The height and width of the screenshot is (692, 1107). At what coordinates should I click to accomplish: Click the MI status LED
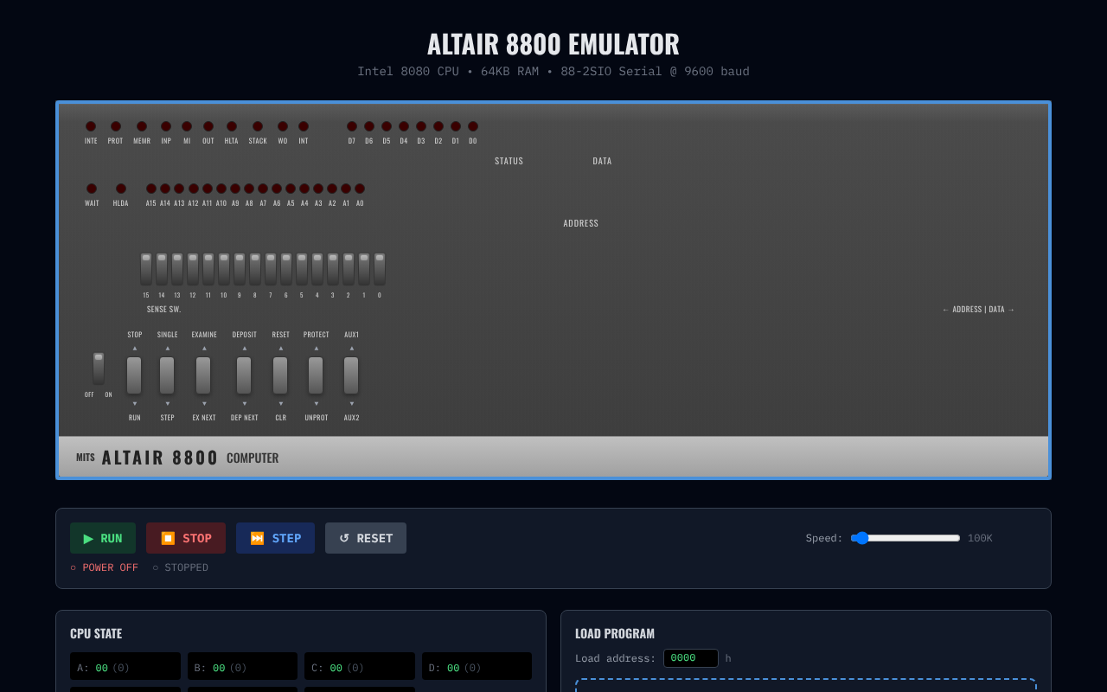[x=187, y=126]
